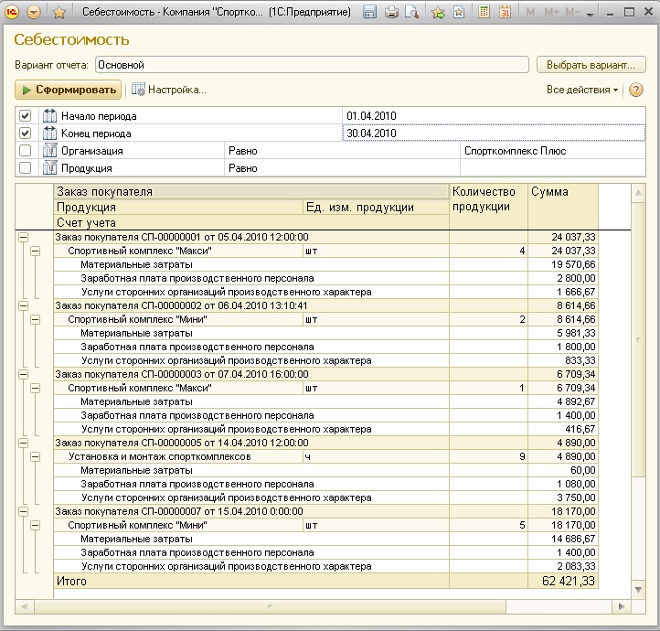Viewport: 660px width, 631px height.
Task: Click the Выбрать вариант... button
Action: coord(591,65)
